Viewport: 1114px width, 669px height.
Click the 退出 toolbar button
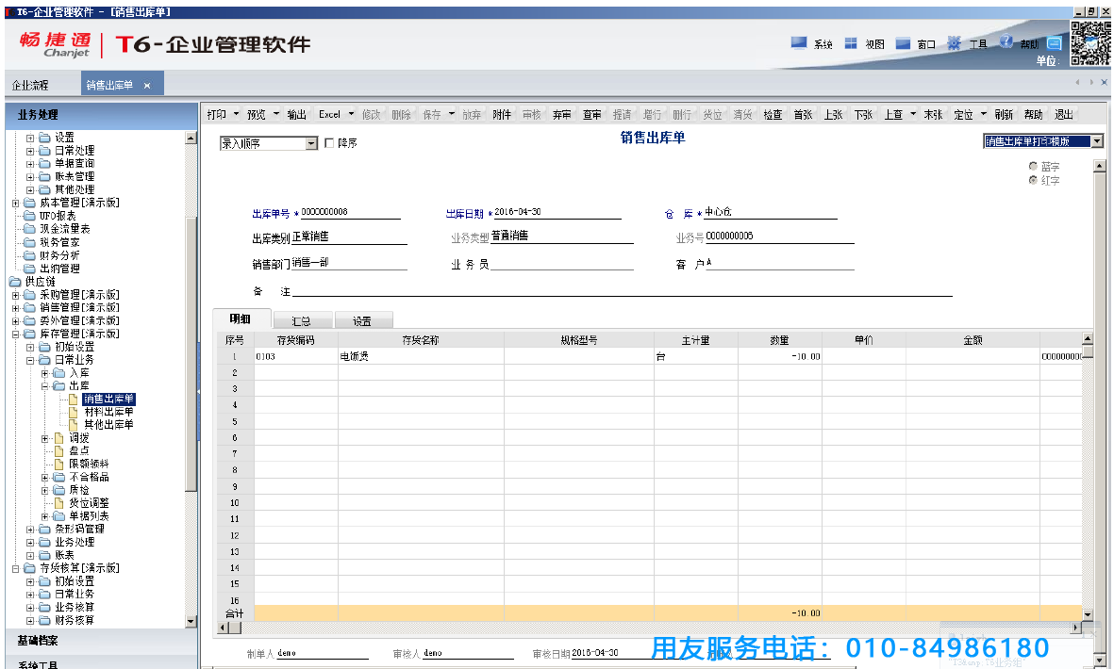(1064, 114)
